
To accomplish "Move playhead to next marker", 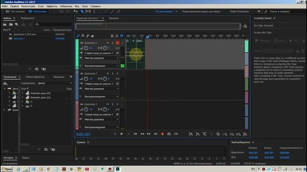I will click(155, 134).
